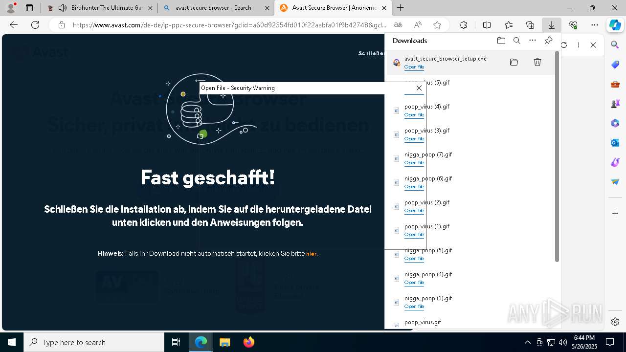Image resolution: width=626 pixels, height=352 pixels.
Task: Open file link for nigga_poop (3).gif
Action: click(x=414, y=307)
